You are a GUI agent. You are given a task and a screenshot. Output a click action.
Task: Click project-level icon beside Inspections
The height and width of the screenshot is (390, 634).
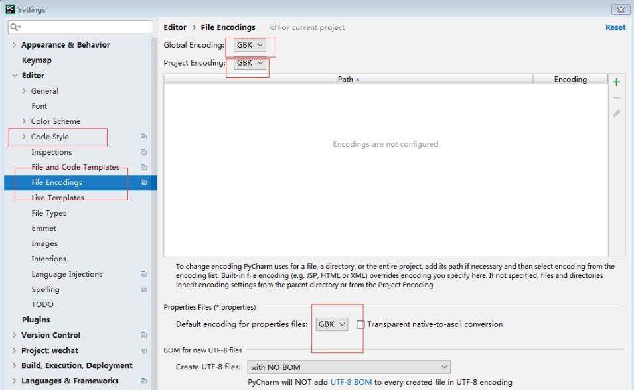pos(143,152)
